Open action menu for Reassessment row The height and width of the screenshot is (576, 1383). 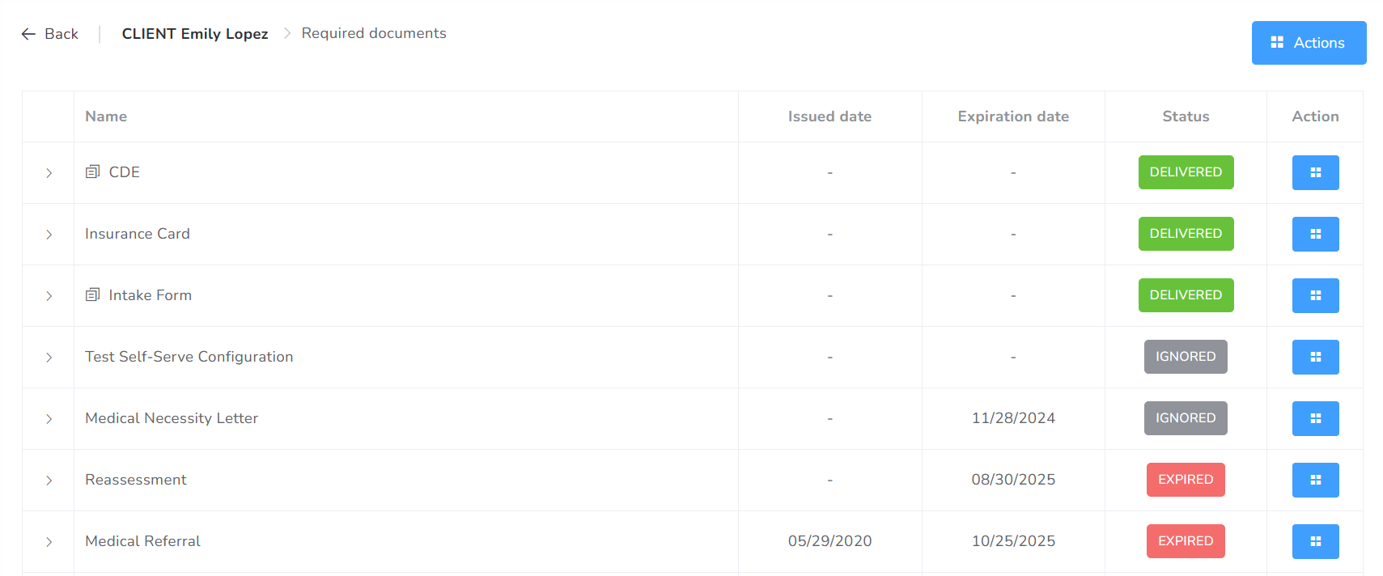pos(1315,480)
